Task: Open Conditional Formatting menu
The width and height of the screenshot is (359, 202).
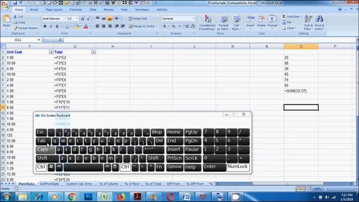Action: [207, 22]
